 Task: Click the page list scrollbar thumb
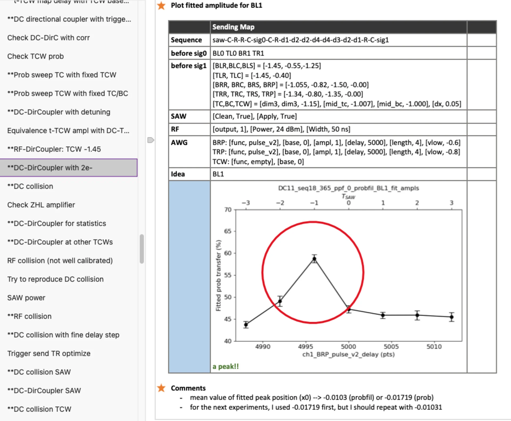[x=142, y=249]
